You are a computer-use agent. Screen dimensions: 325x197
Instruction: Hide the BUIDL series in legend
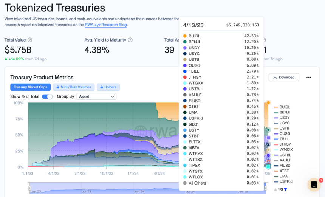pos(282,107)
